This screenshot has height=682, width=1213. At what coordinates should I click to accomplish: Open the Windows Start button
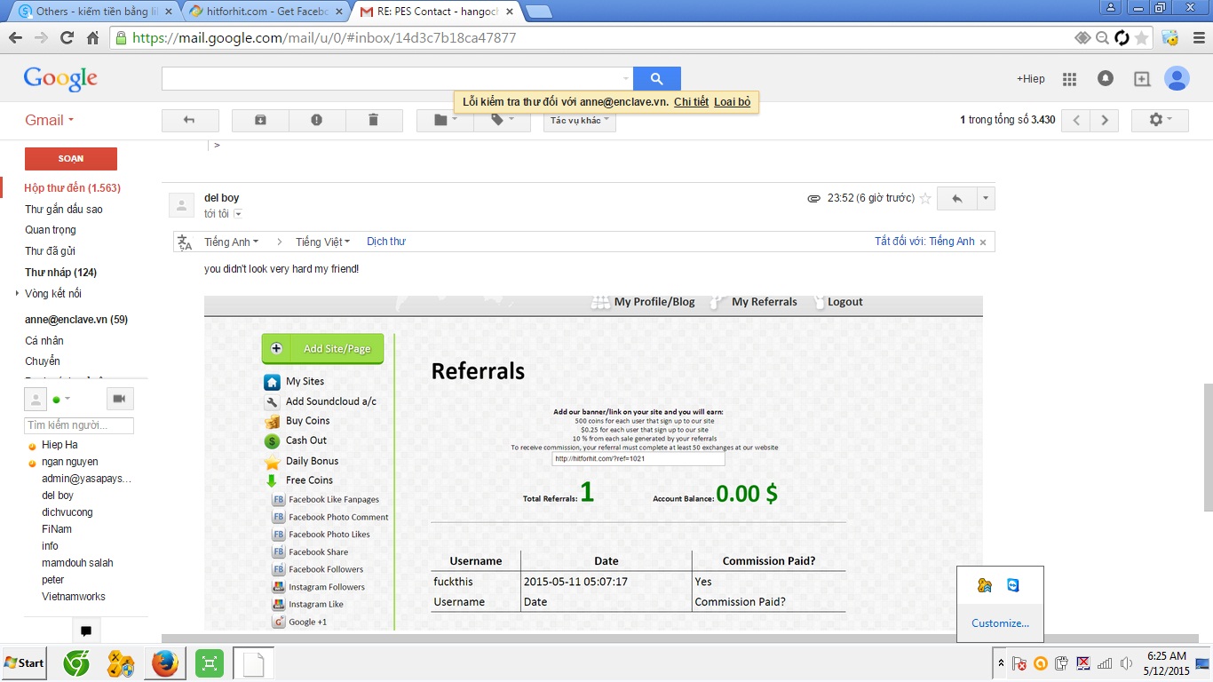click(x=24, y=663)
